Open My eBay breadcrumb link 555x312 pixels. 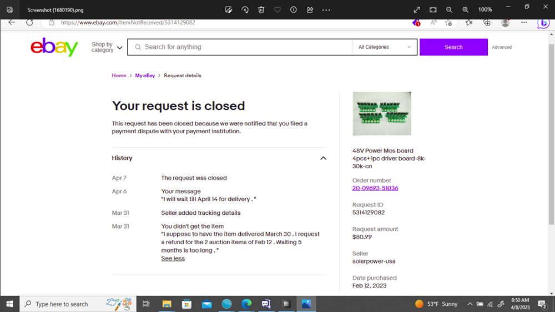coord(145,76)
